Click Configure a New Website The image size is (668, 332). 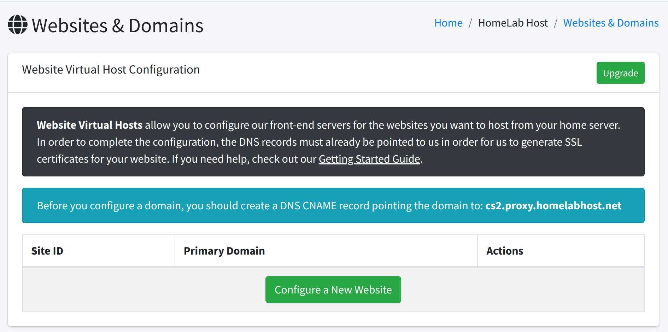(333, 289)
